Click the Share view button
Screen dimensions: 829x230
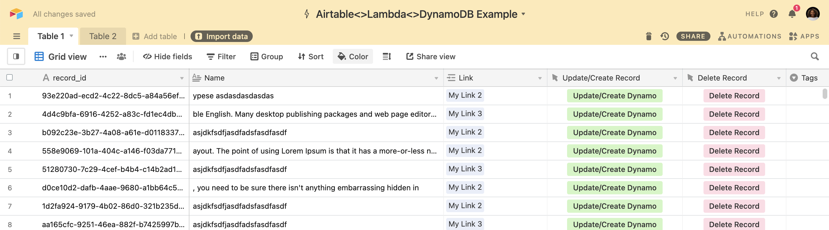pyautogui.click(x=431, y=57)
